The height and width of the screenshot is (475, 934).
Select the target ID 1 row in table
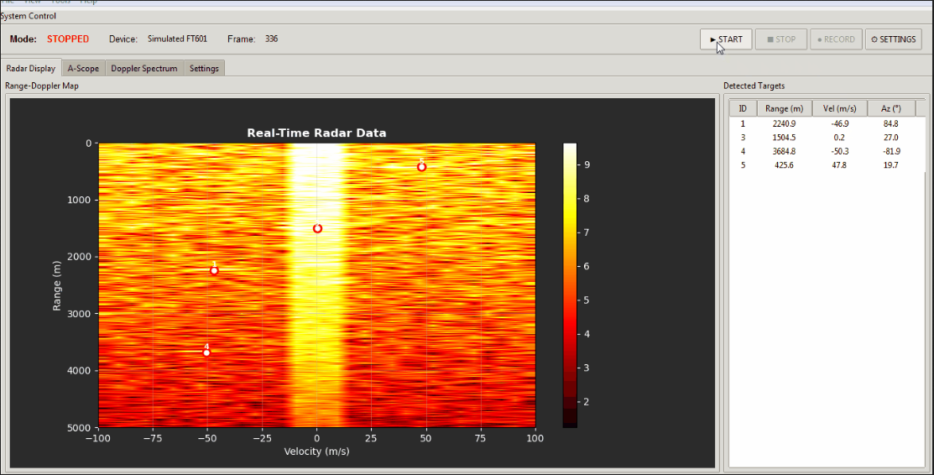[x=827, y=124]
